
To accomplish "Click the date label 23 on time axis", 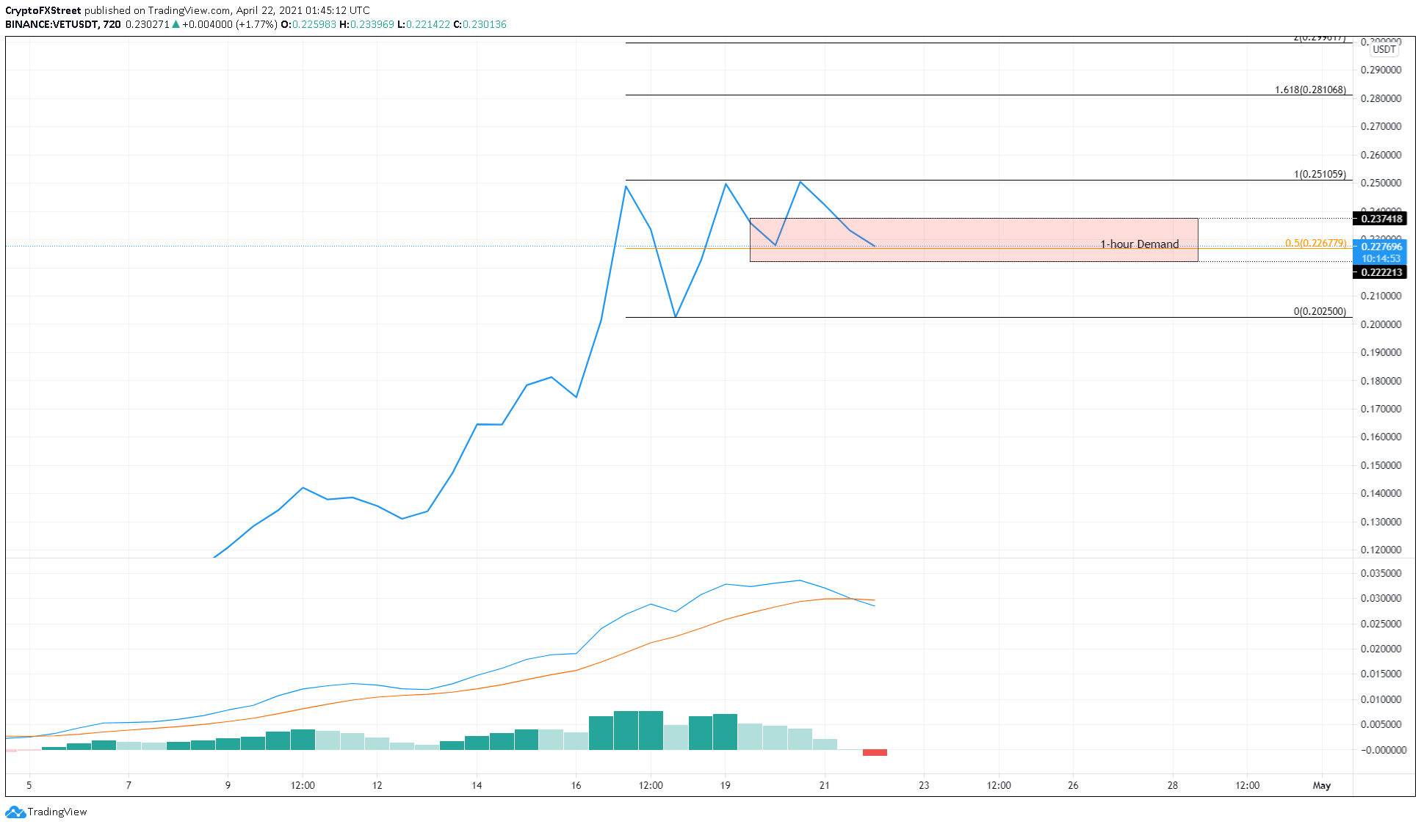I will [x=924, y=786].
